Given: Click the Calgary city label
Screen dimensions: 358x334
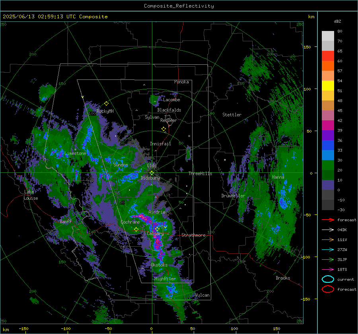Looking at the screenshot, I should pos(155,234).
